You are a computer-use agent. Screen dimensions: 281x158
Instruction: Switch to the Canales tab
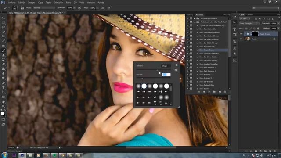250,14
